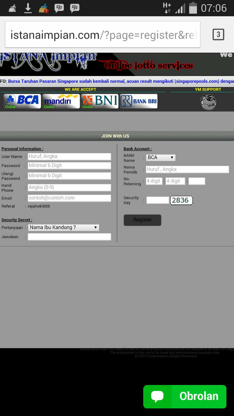Focus the Hand Phone number field

[x=69, y=188]
